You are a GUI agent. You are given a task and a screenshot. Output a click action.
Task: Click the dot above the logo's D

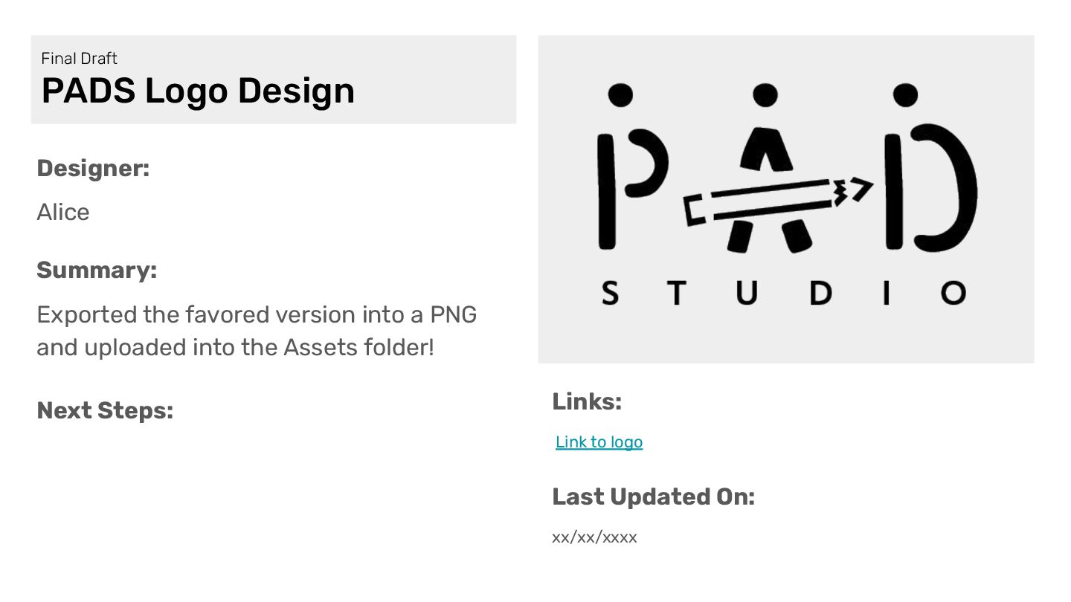click(905, 95)
